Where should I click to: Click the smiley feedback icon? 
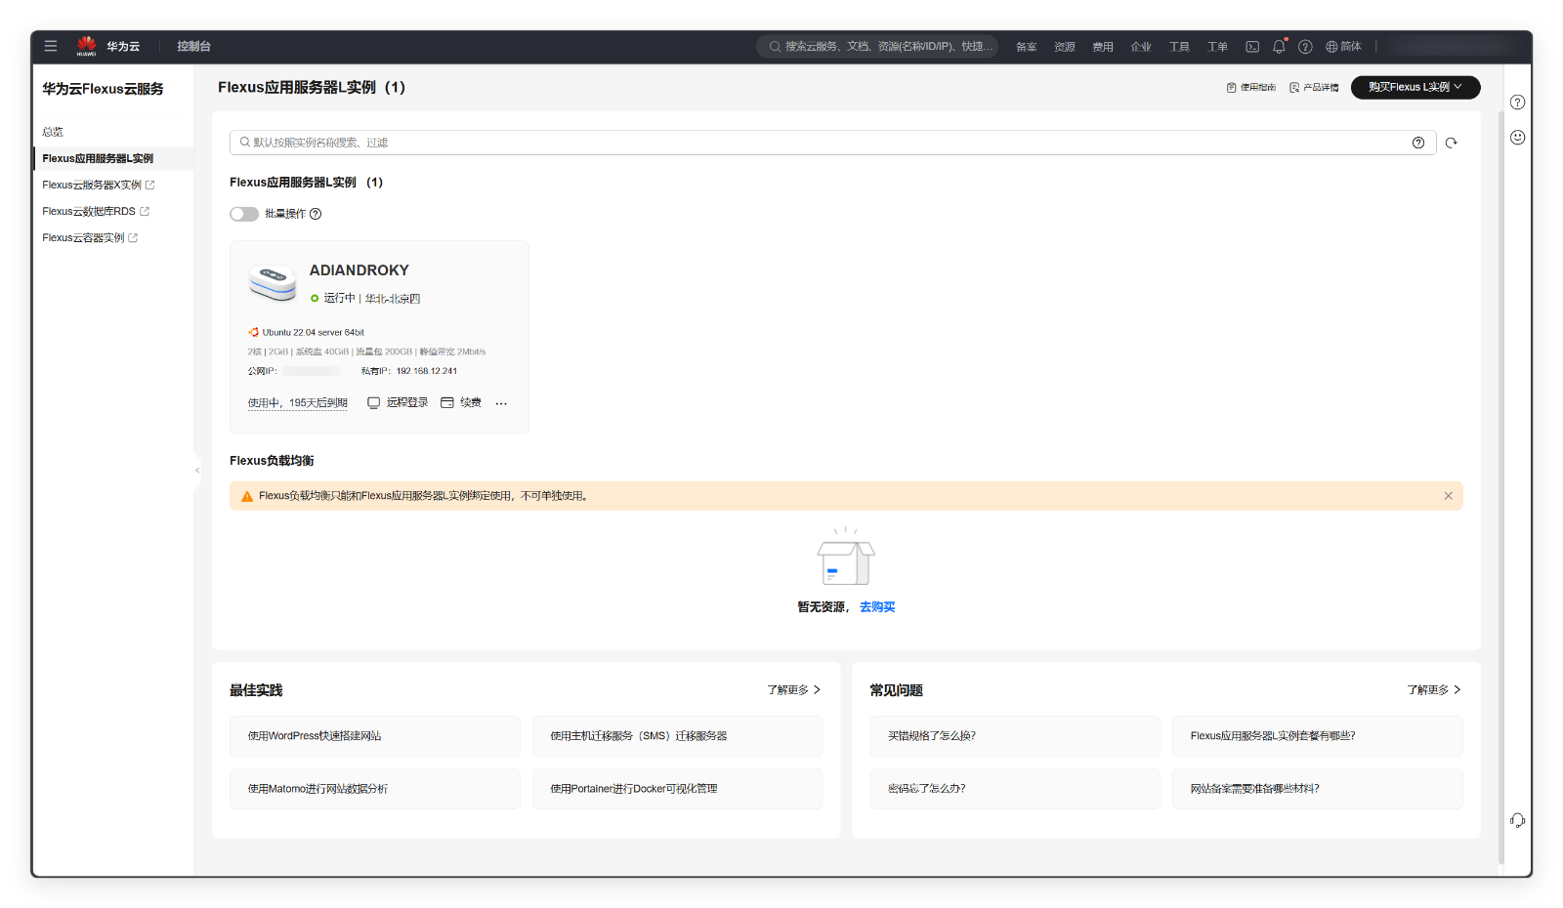[1517, 138]
